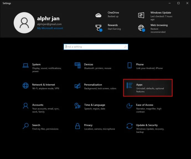
Task: Click 'Narrator, magnifier, high contrast' description
Action: [149, 110]
